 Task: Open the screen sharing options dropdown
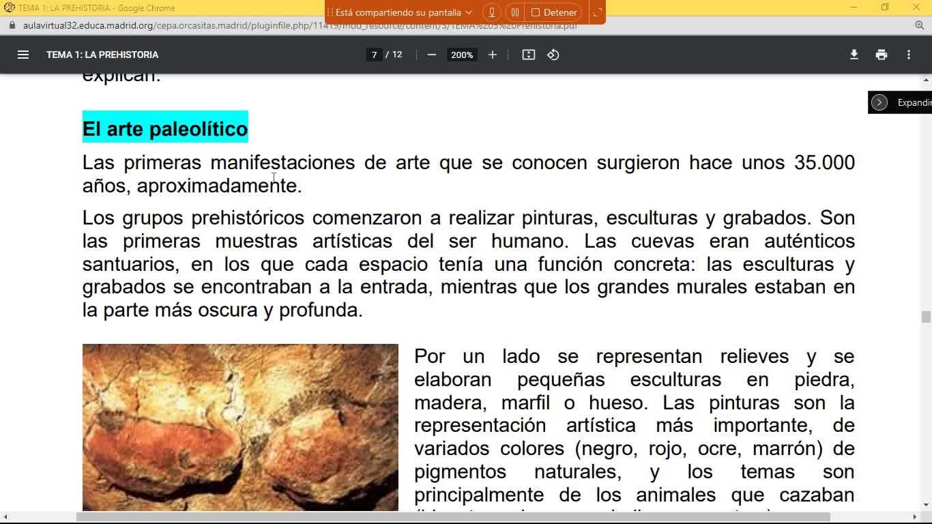pyautogui.click(x=468, y=12)
